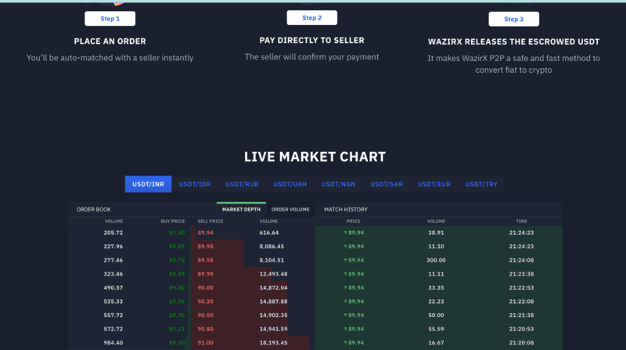Click sell volume 12,493.48
The image size is (626, 350).
pos(273,274)
